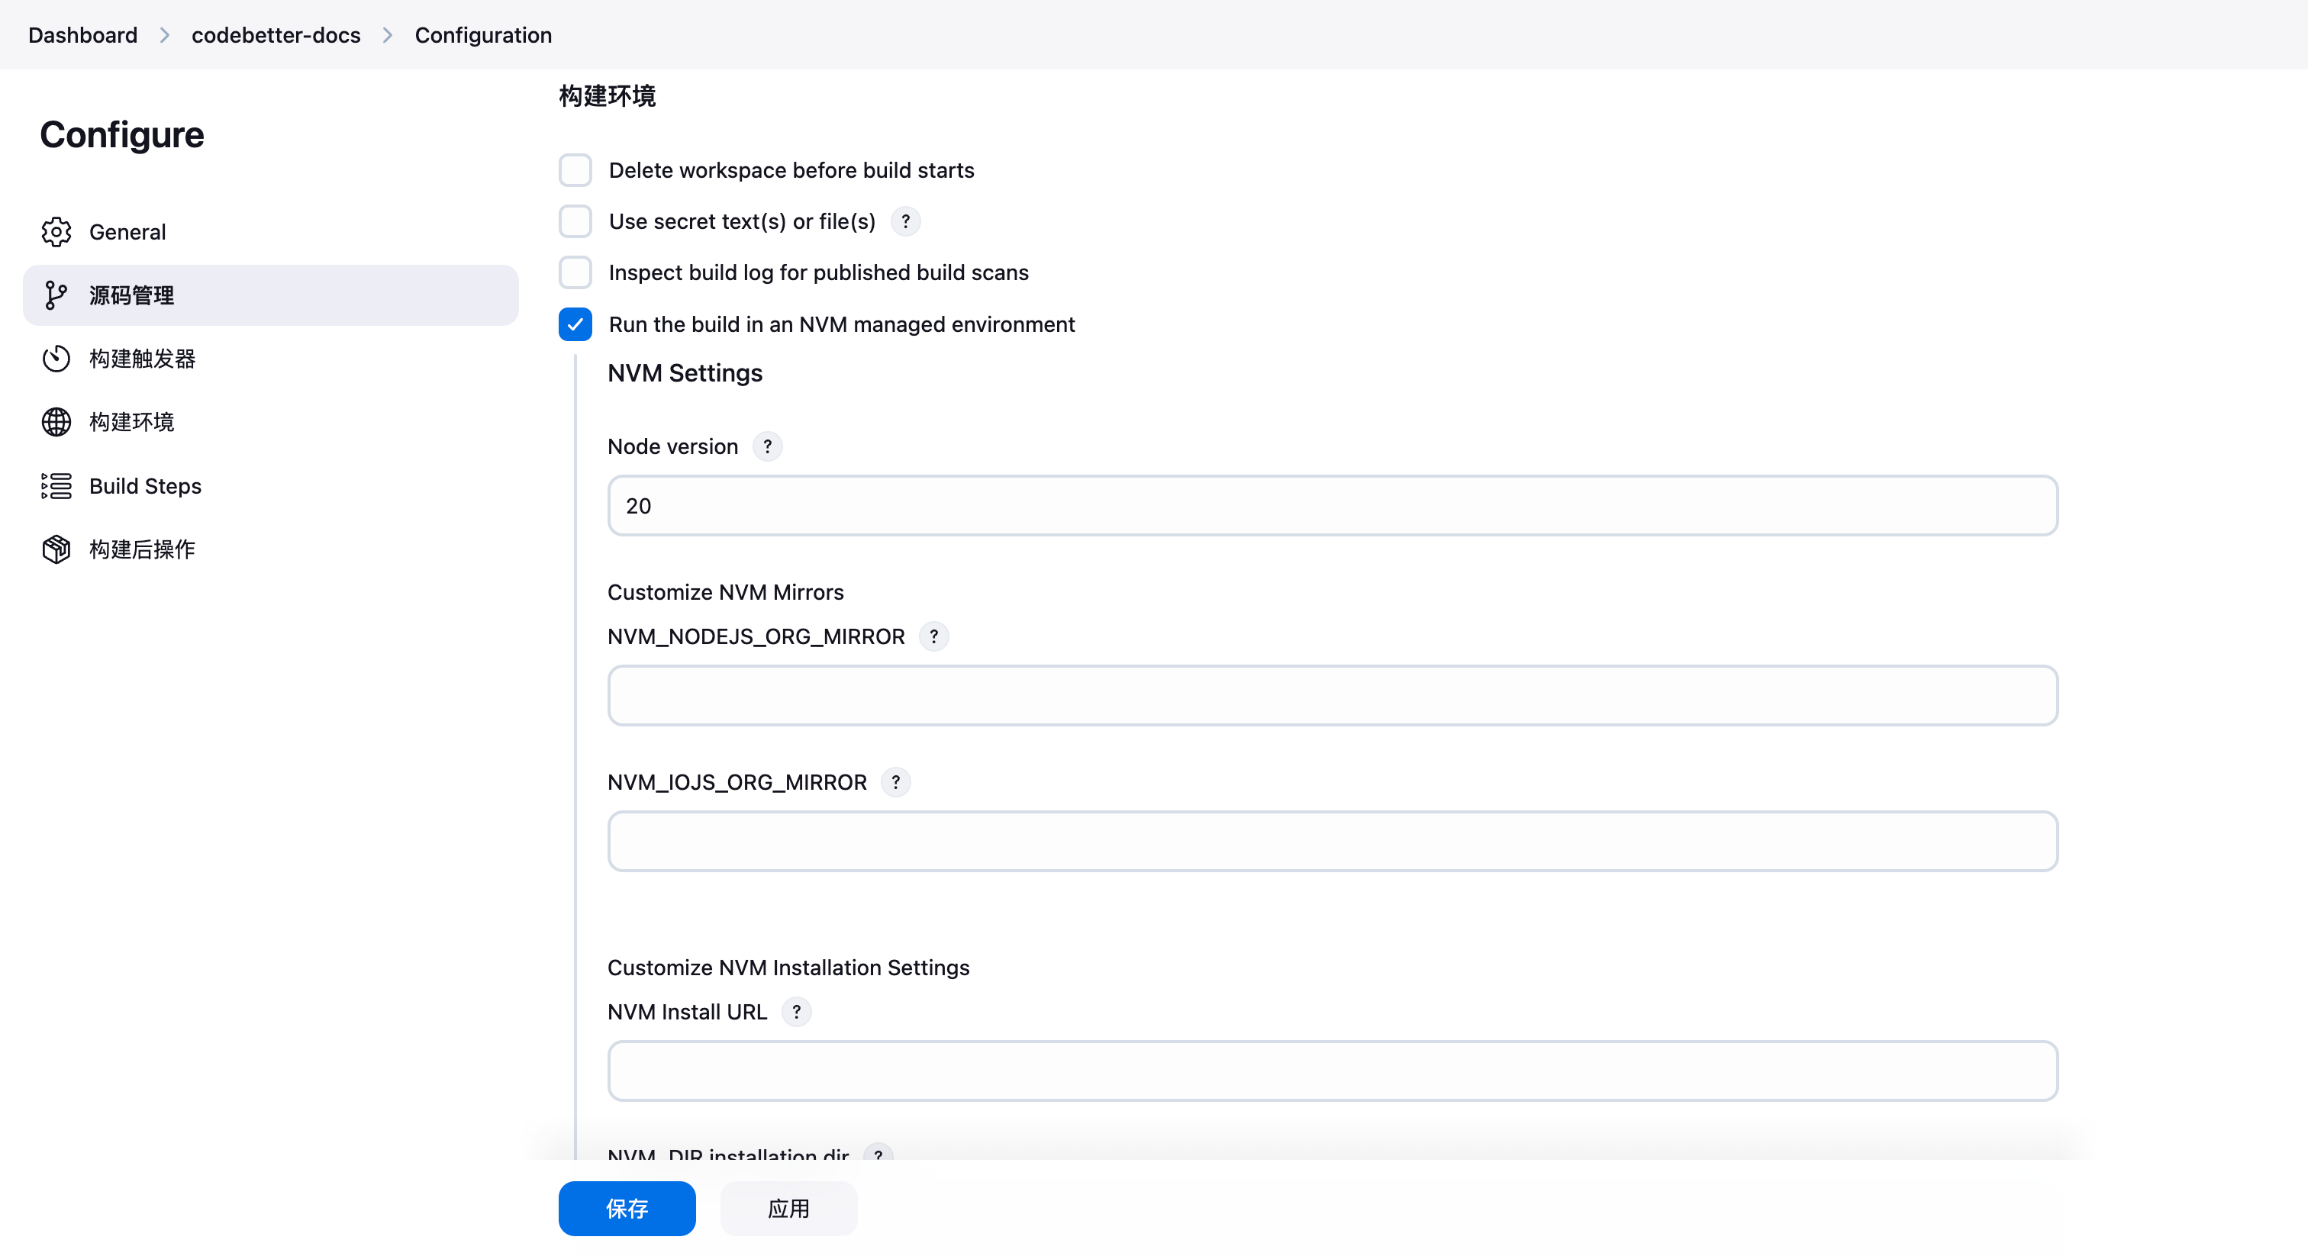Focus the NVM_IOJS_ORG_MIRROR input field
This screenshot has height=1256, width=2308.
point(1333,841)
